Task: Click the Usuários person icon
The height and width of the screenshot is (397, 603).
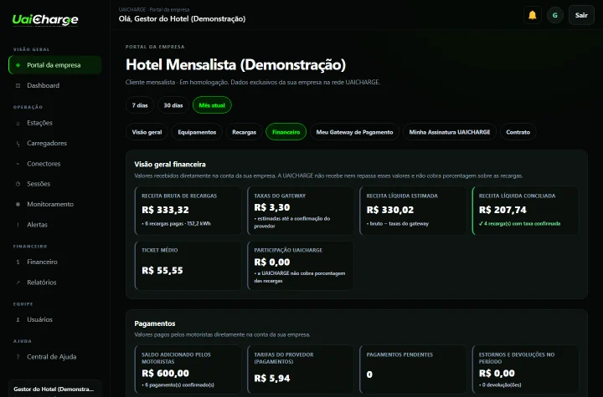Action: point(18,319)
